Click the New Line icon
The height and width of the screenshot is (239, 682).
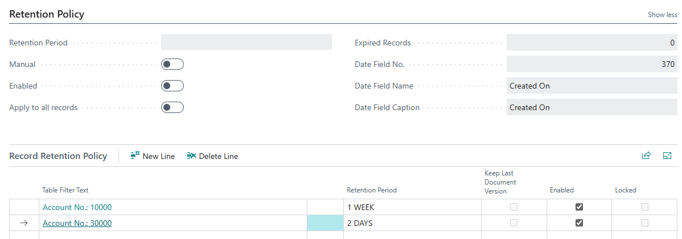point(135,156)
